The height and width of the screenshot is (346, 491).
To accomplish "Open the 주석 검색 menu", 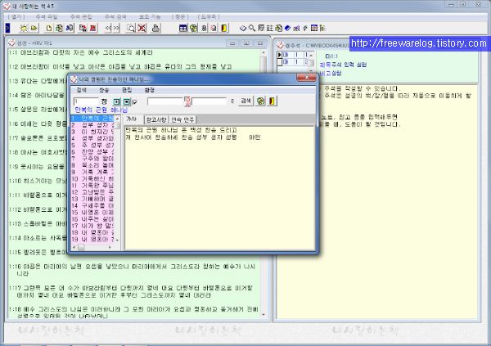I will pos(115,16).
